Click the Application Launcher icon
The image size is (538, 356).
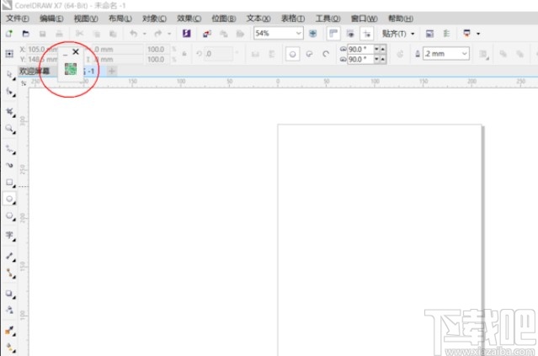pyautogui.click(x=466, y=34)
